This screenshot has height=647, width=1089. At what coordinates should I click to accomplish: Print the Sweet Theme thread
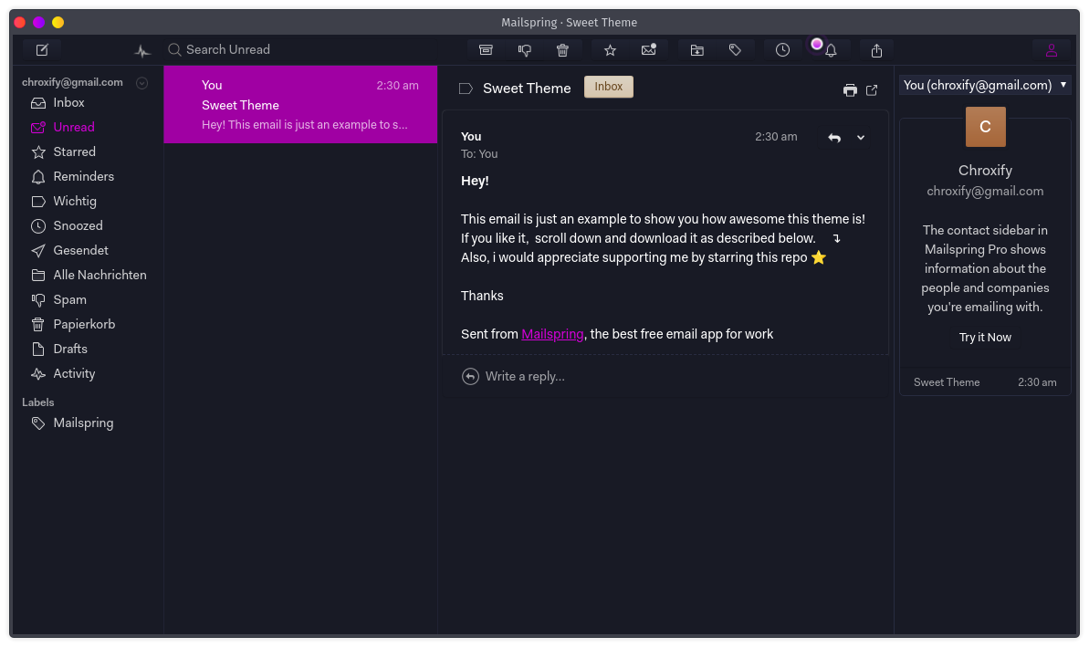[x=850, y=90]
